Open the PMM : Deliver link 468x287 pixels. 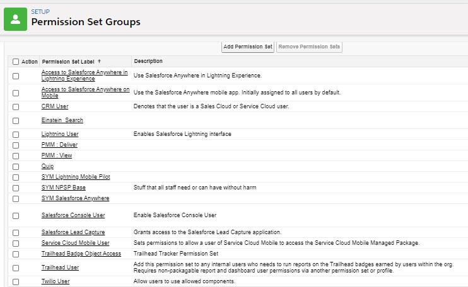[x=59, y=145]
